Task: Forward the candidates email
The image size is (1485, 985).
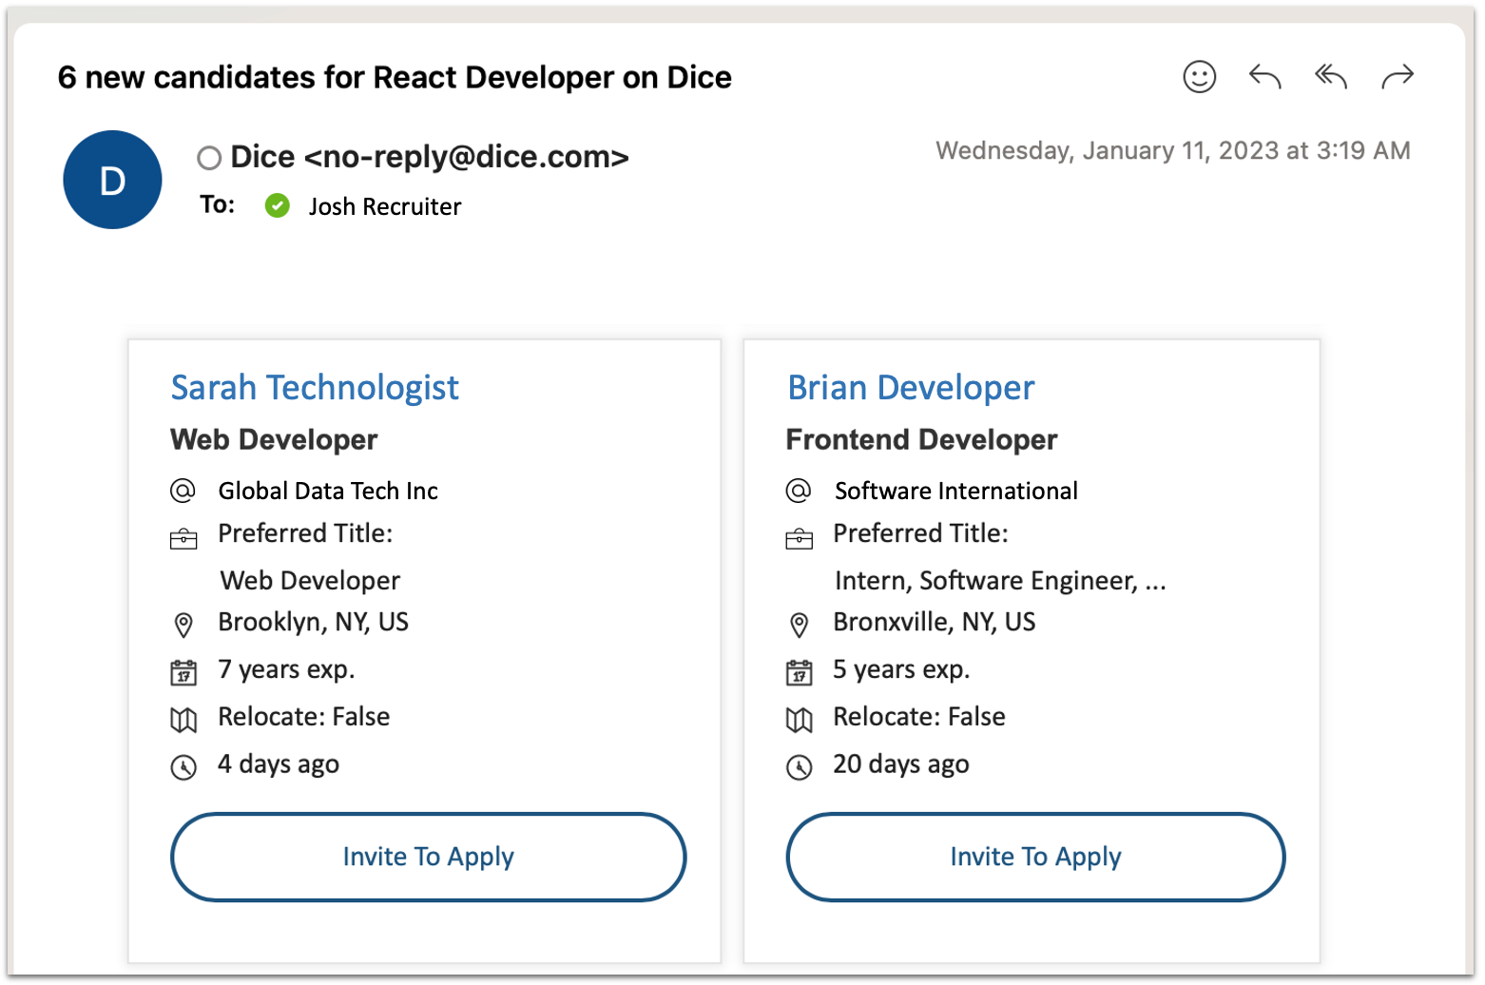Action: pos(1397,77)
